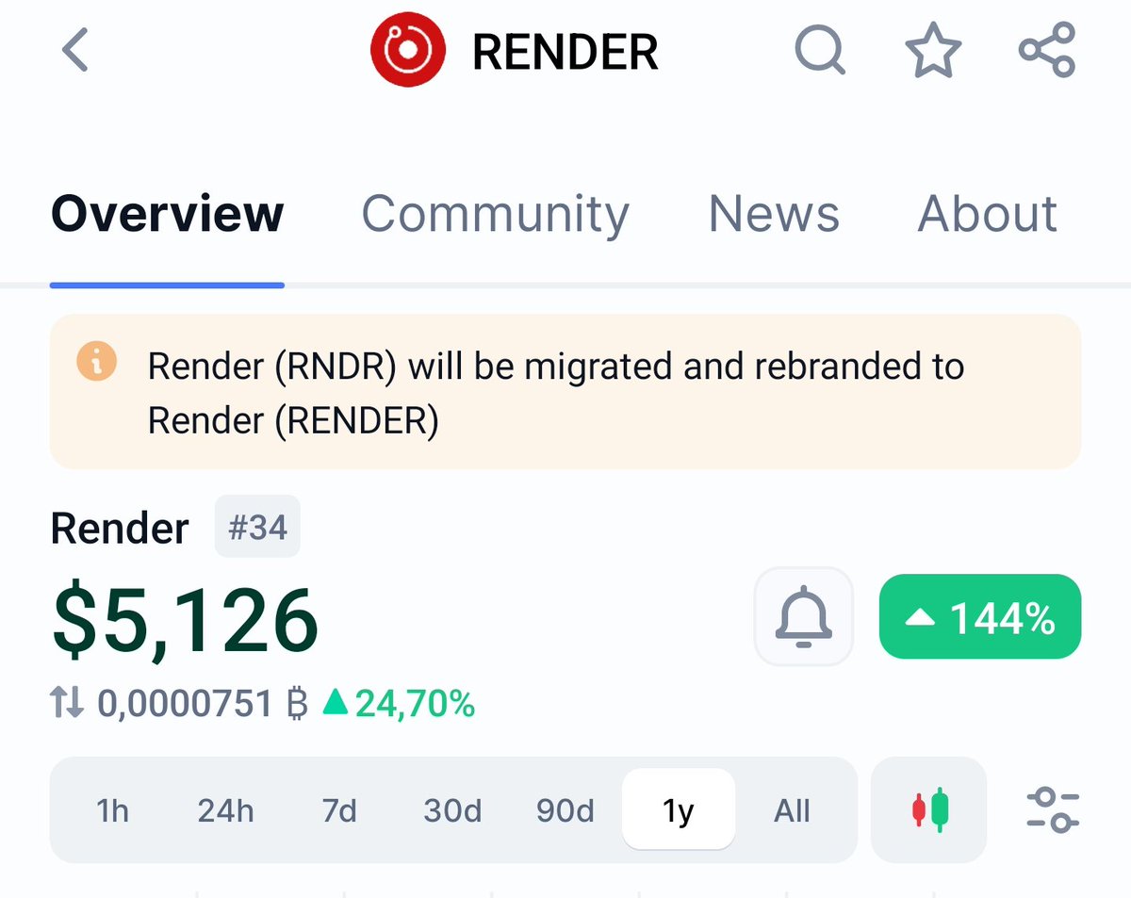The width and height of the screenshot is (1131, 898).
Task: Go back using the left chevron arrow
Action: point(75,50)
